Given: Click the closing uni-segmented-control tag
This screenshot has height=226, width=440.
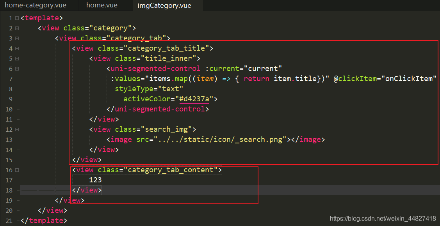Looking at the screenshot, I should coord(158,109).
